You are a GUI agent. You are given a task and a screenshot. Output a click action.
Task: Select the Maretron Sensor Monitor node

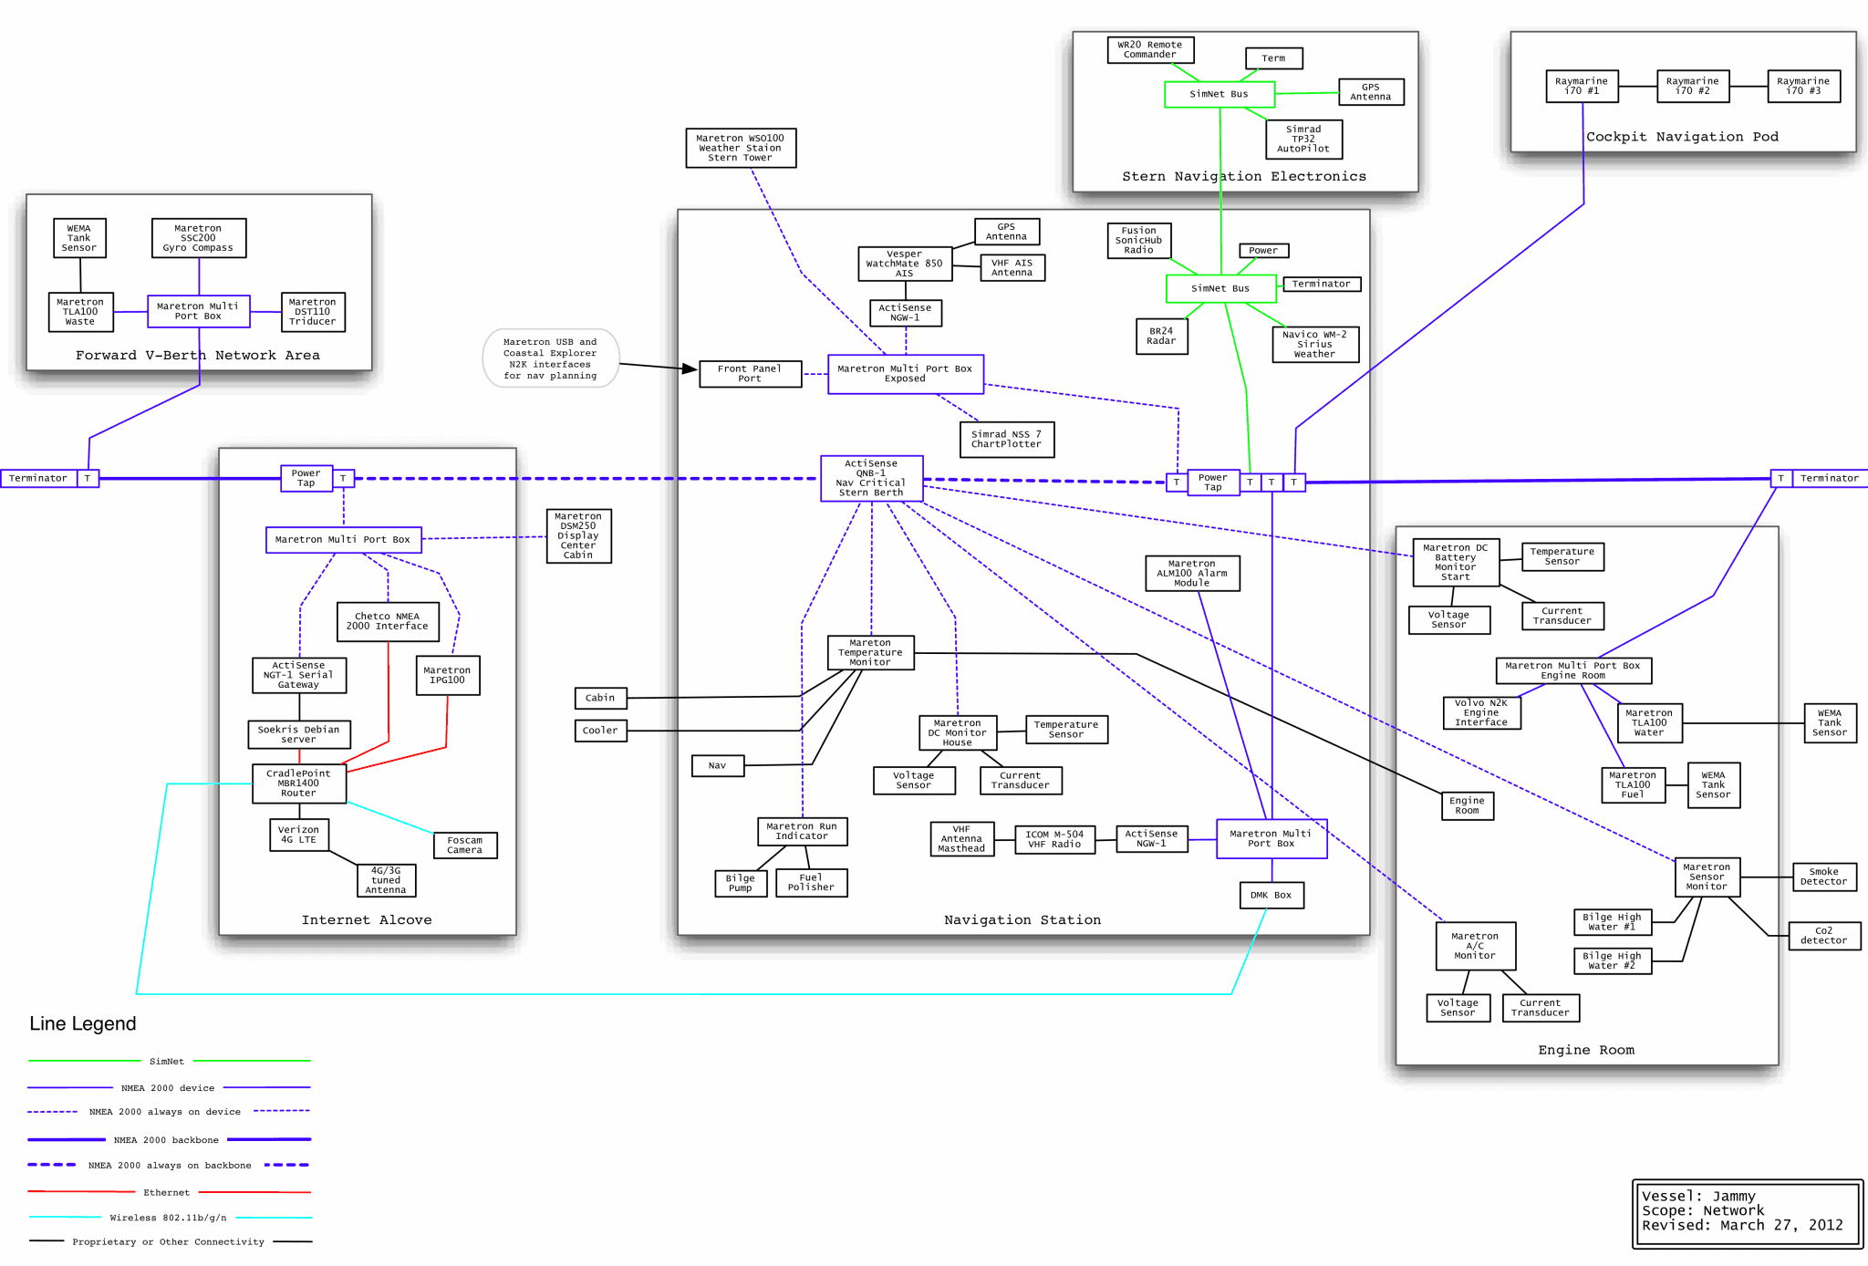pyautogui.click(x=1707, y=877)
